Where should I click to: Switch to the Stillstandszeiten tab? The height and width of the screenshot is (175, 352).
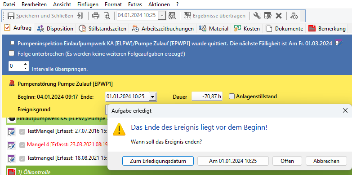click(x=102, y=29)
